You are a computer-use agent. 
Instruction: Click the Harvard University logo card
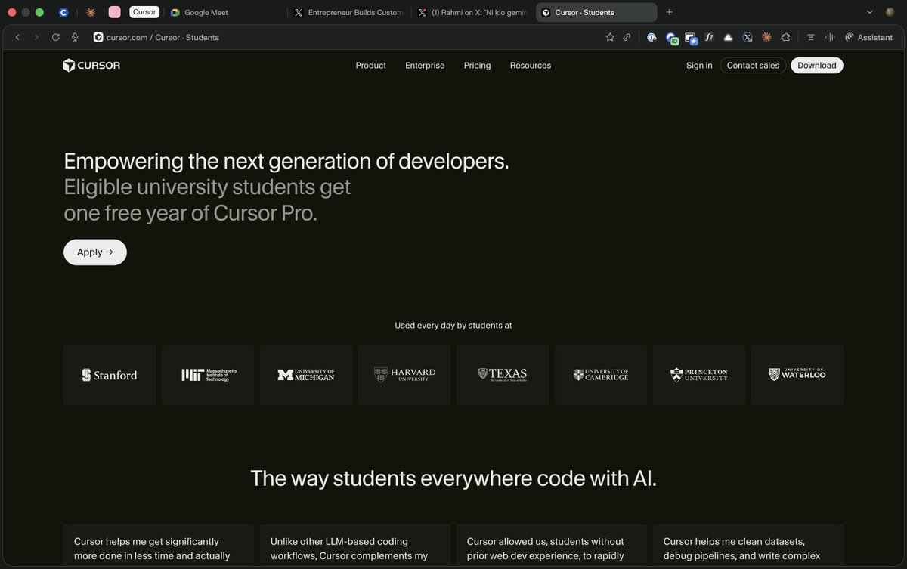pos(404,375)
